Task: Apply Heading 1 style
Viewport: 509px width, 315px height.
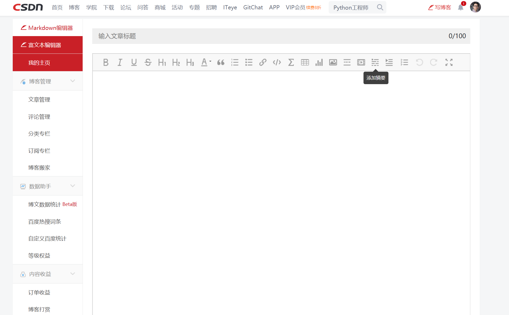Action: point(162,62)
